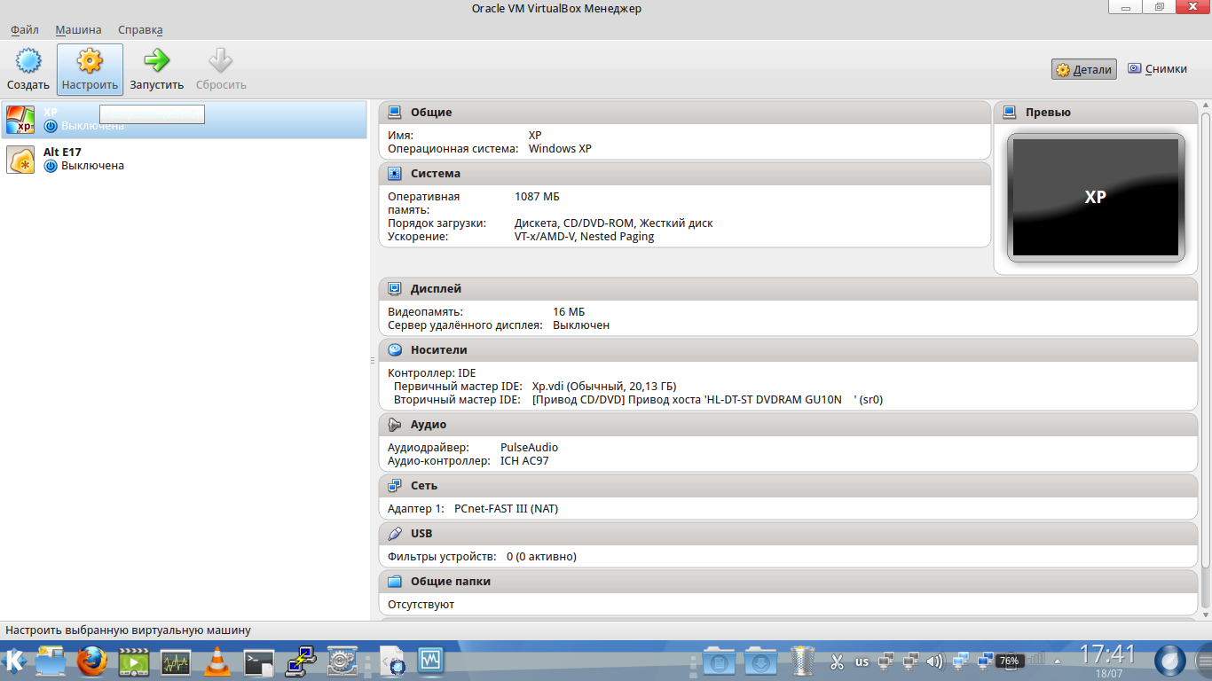1212x681 pixels.
Task: Open the Машина menu
Action: 78,30
